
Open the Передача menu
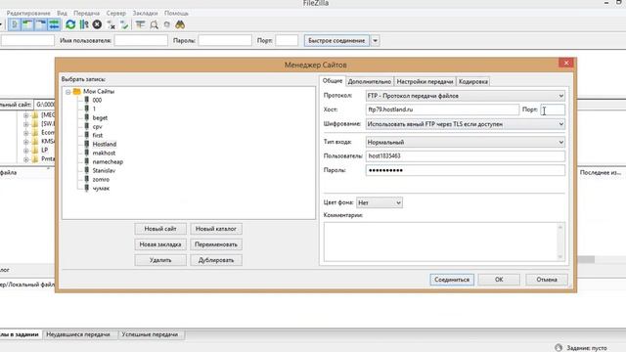(x=86, y=13)
